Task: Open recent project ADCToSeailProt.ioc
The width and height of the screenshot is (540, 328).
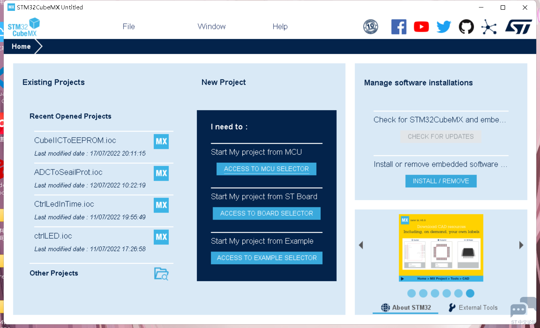Action: click(x=68, y=172)
